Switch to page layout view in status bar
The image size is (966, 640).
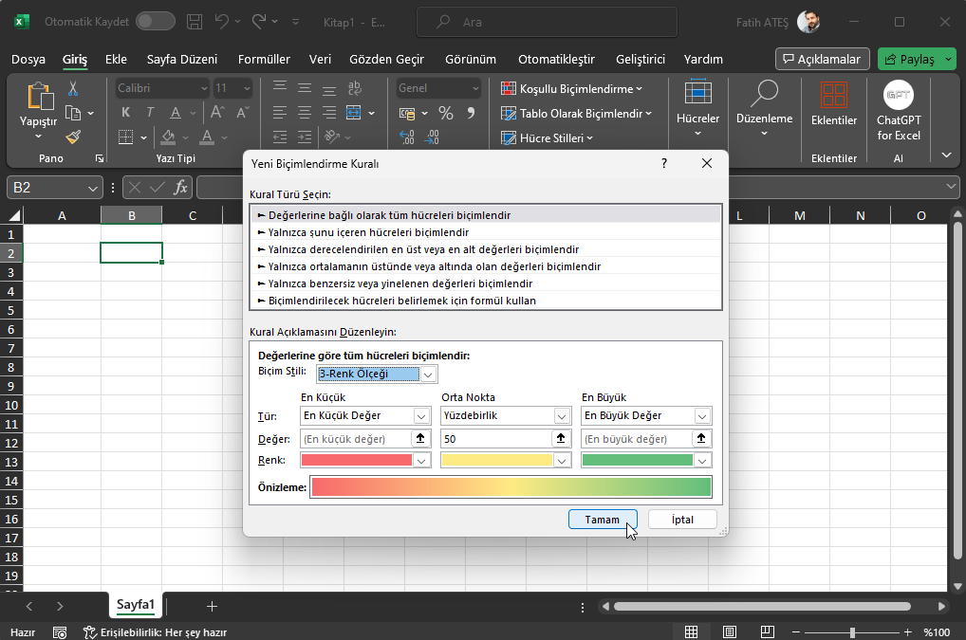click(x=729, y=631)
